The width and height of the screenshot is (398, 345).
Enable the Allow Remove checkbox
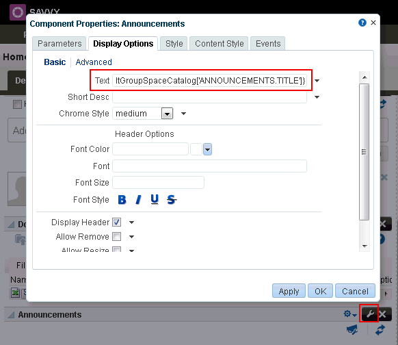117,237
